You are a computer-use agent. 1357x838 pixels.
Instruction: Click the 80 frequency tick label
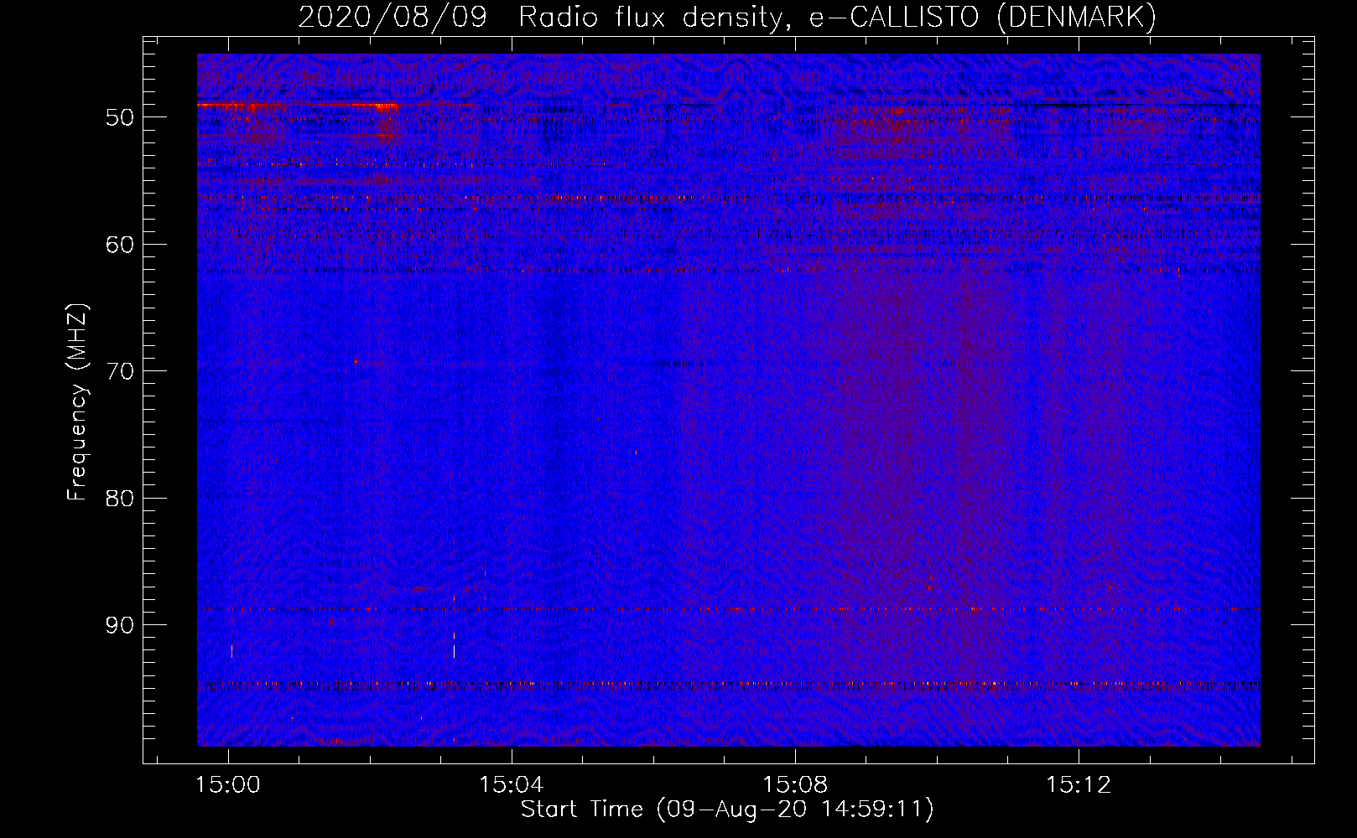pyautogui.click(x=120, y=499)
